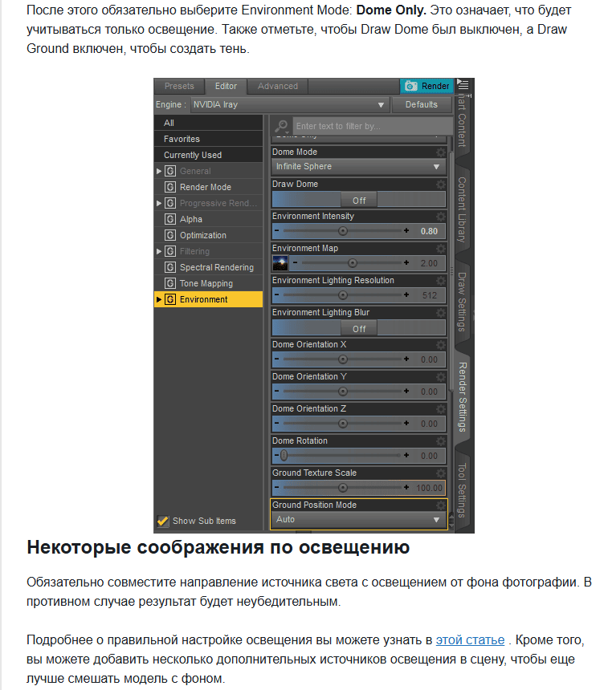604x690 pixels.
Task: Click the Environment Intensity value 0.80
Action: click(429, 231)
